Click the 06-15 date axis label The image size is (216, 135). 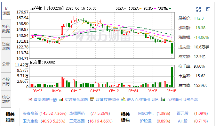pyautogui.click(x=171, y=91)
